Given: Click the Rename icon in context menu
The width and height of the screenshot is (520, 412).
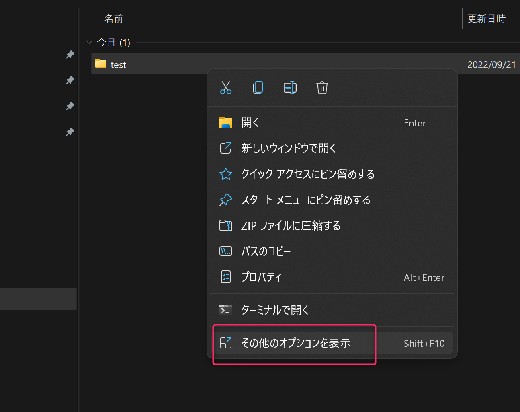Looking at the screenshot, I should (290, 88).
